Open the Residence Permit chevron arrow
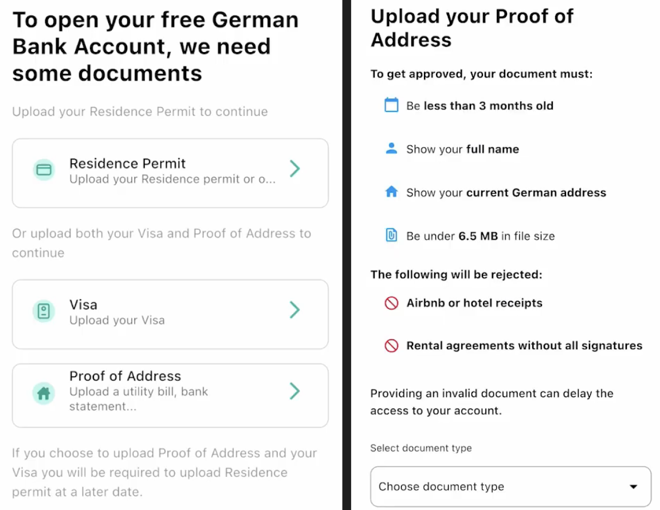Viewport: 660px width, 510px height. 294,168
